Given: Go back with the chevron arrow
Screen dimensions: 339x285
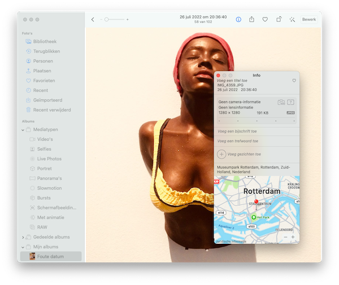Looking at the screenshot, I should point(93,20).
